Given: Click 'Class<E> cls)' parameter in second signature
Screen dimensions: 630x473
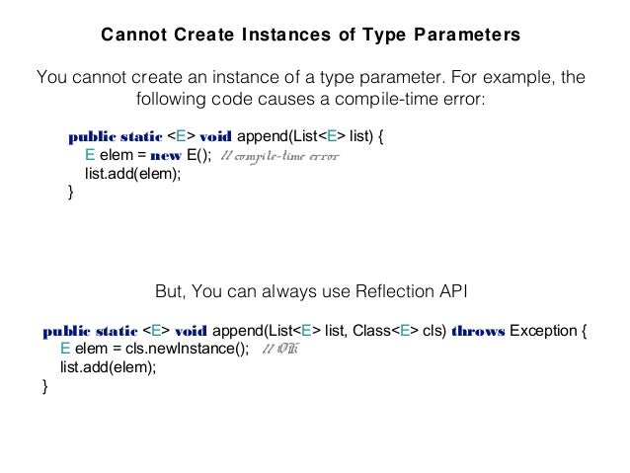Looking at the screenshot, I should (399, 331).
